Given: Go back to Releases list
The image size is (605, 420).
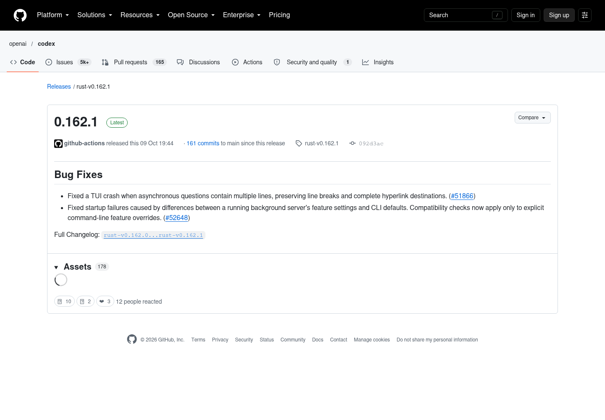Looking at the screenshot, I should coord(59,87).
